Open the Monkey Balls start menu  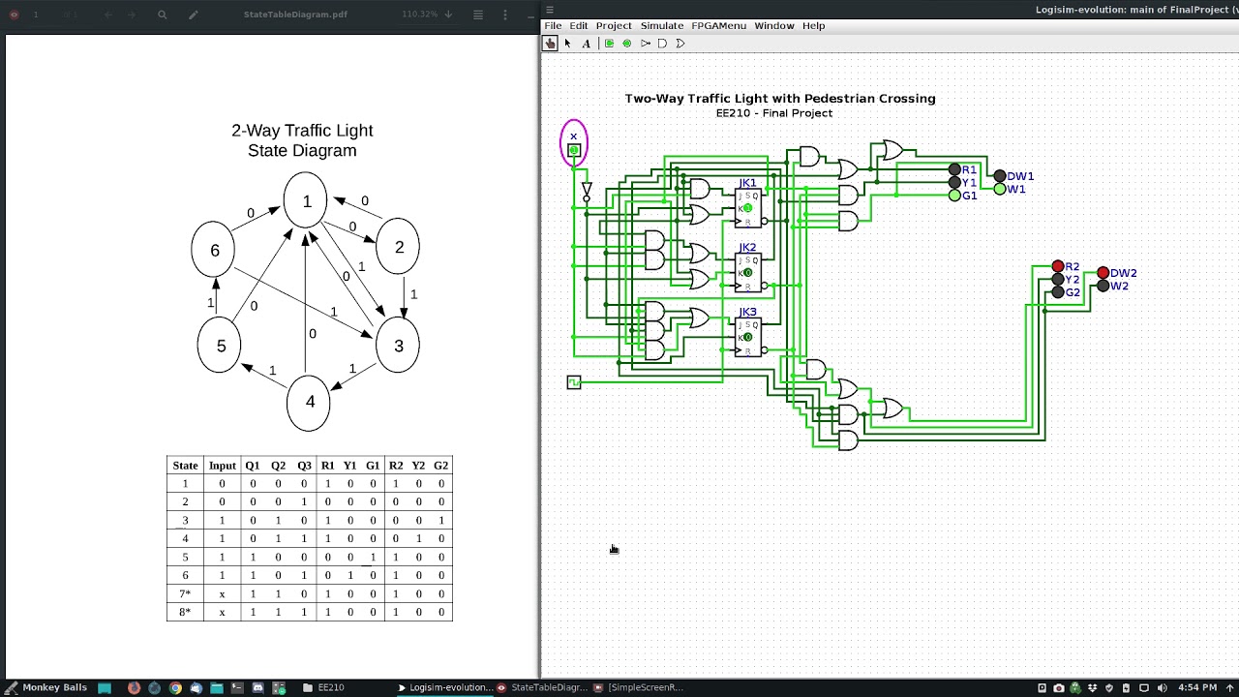point(46,687)
